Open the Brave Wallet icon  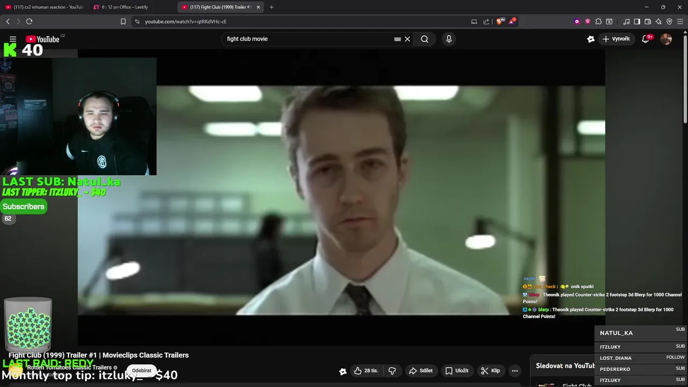pos(648,21)
